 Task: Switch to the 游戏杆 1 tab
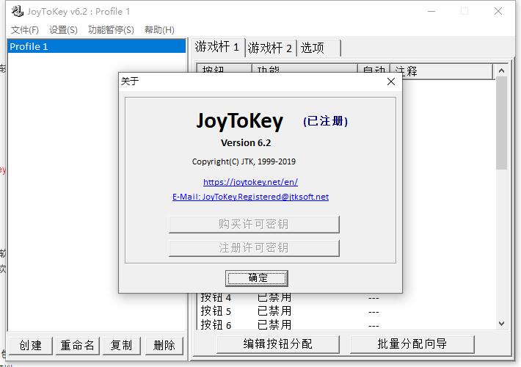click(218, 47)
